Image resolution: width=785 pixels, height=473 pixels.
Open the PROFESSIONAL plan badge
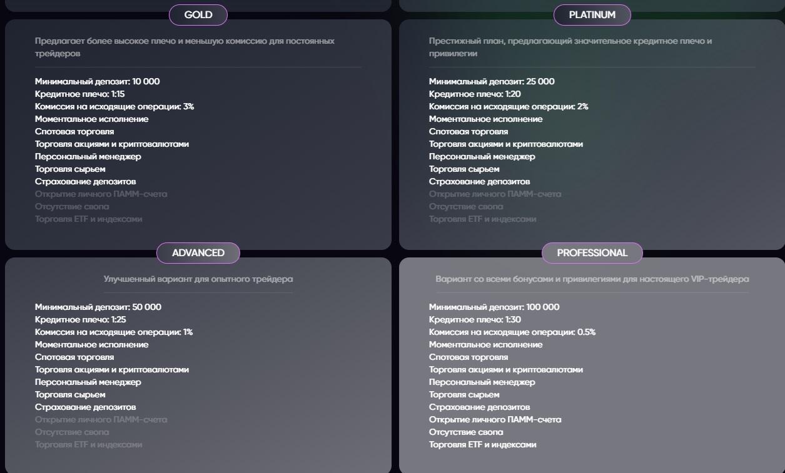pos(592,253)
